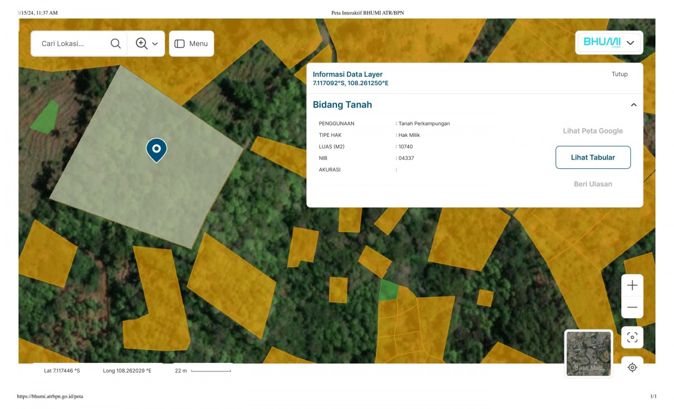Click the zoom-in magnifier tool icon
Image resolution: width=674 pixels, height=409 pixels.
pos(142,44)
